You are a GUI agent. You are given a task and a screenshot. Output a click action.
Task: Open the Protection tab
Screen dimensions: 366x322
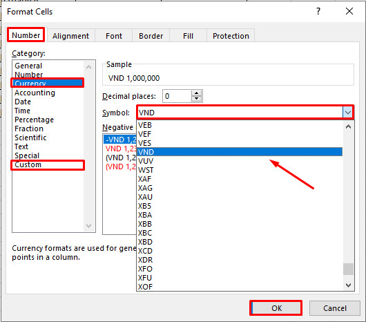(231, 36)
